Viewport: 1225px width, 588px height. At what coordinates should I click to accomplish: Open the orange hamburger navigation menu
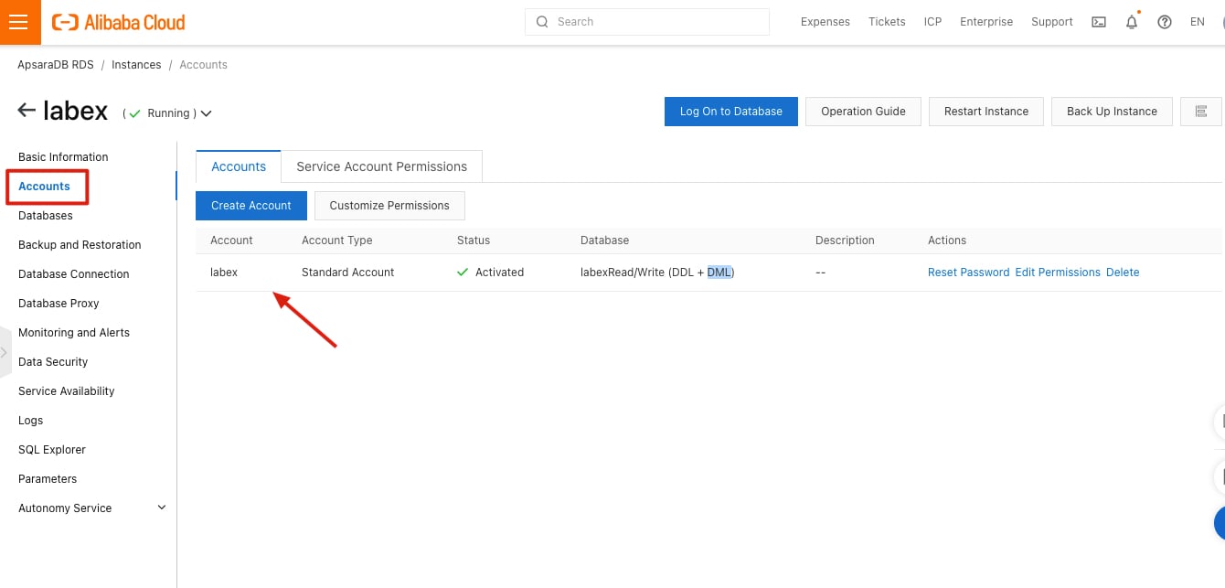tap(19, 22)
